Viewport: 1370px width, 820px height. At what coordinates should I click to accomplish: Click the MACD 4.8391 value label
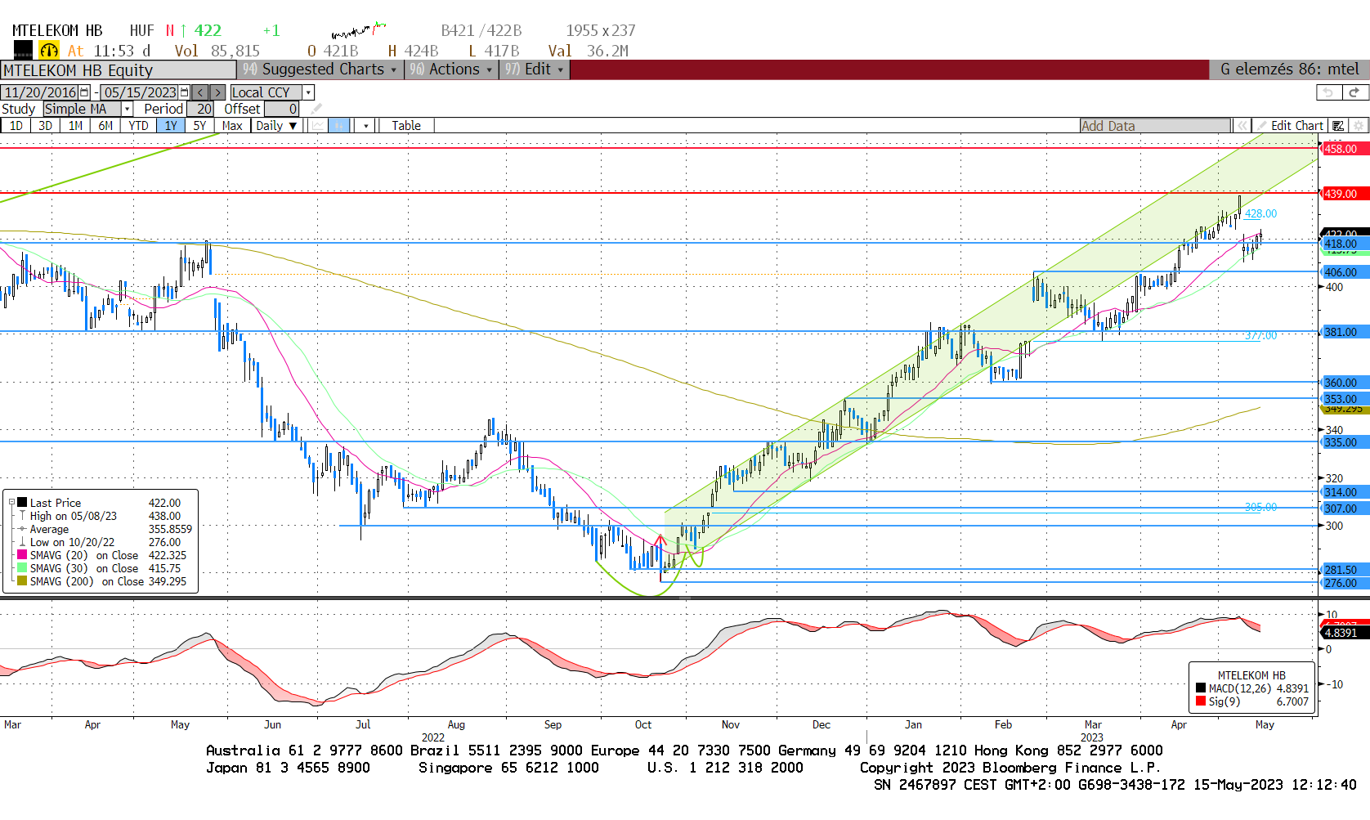(x=1345, y=633)
